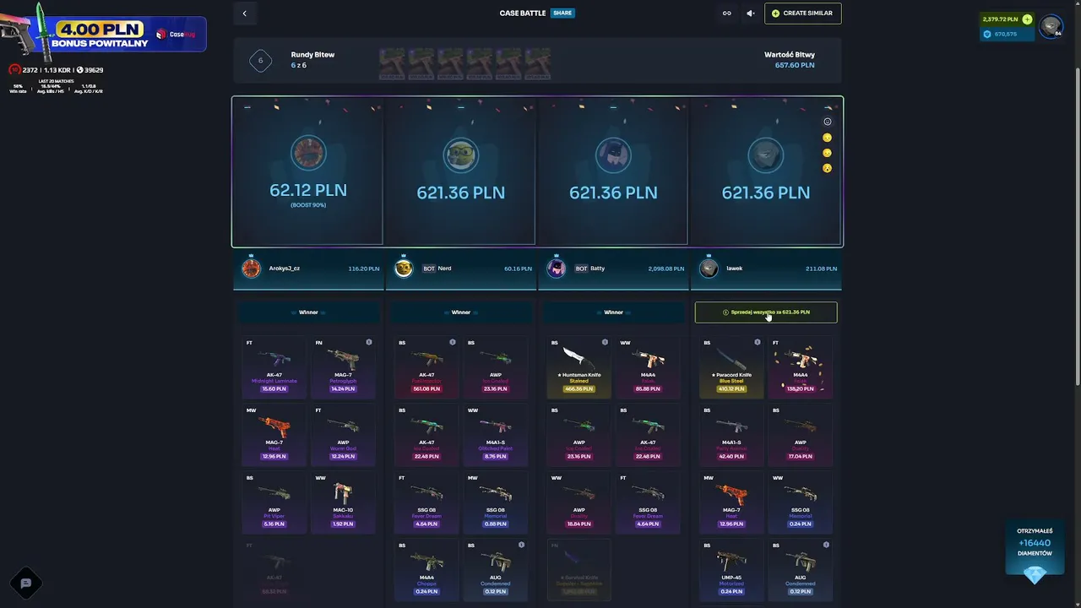Click Nerd's AK-47 22.48 PLN item

click(x=426, y=435)
